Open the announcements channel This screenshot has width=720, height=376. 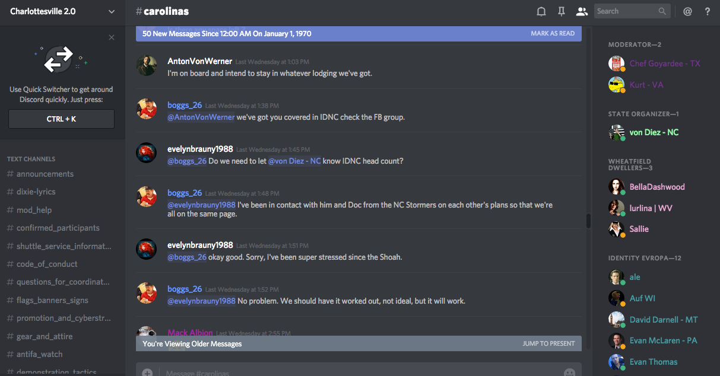click(45, 174)
